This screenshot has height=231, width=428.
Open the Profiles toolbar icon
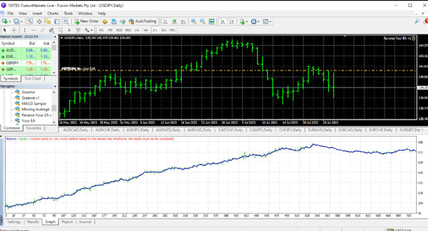click(16, 21)
